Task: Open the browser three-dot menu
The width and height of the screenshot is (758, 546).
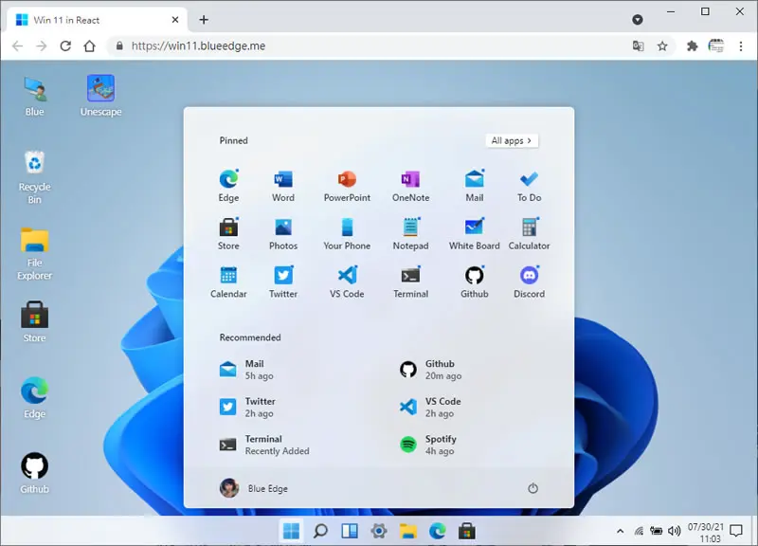Action: point(741,45)
